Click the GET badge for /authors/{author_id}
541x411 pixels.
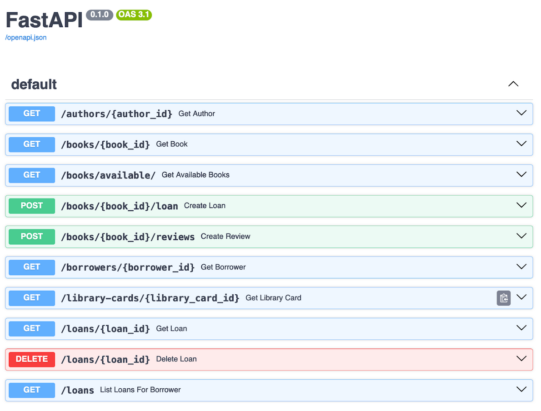pyautogui.click(x=32, y=114)
